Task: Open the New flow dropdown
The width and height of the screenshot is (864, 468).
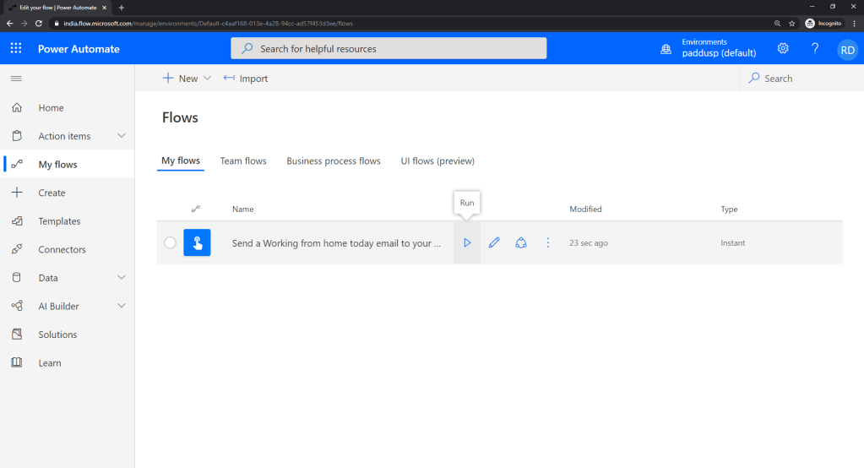Action: pos(187,79)
